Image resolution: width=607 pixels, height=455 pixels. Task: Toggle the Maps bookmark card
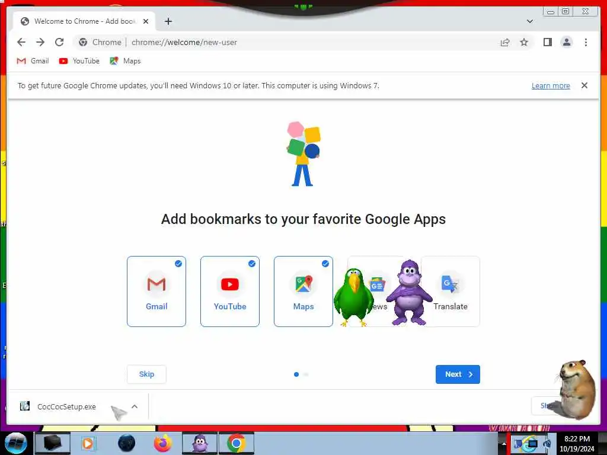[x=303, y=291]
